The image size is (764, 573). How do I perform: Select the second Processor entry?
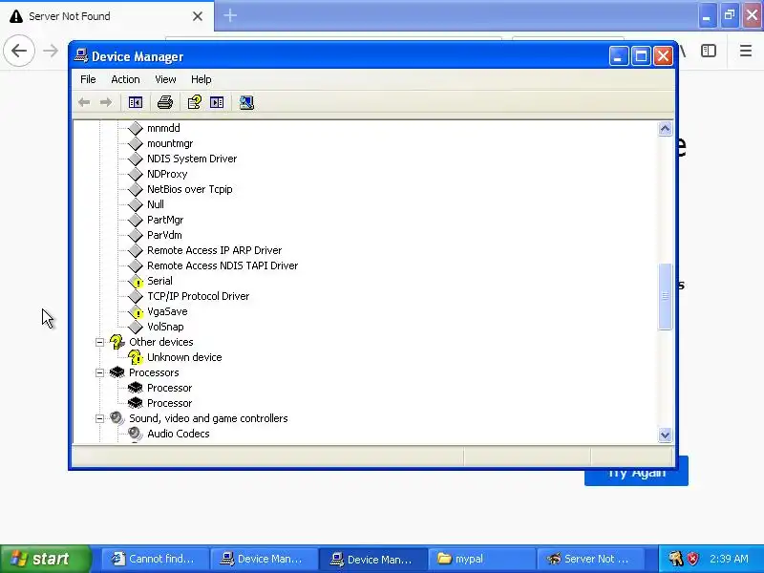click(169, 403)
